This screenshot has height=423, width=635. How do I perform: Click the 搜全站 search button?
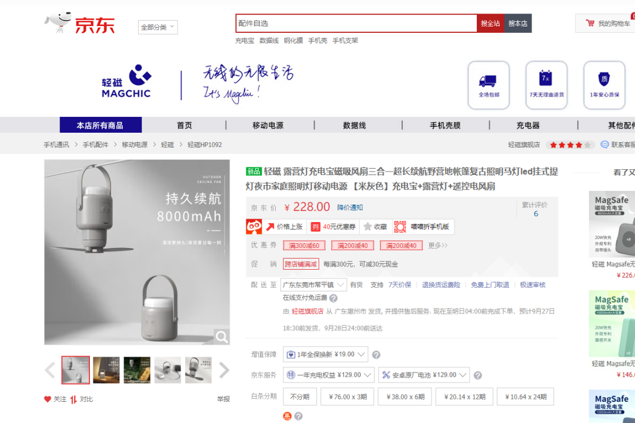pos(490,23)
